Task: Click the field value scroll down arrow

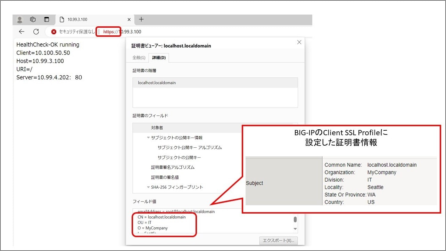Action: (295, 229)
